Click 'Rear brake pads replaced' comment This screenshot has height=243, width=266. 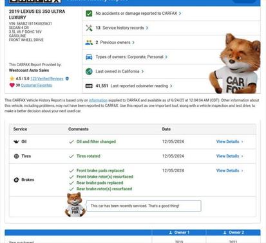[x=100, y=183]
